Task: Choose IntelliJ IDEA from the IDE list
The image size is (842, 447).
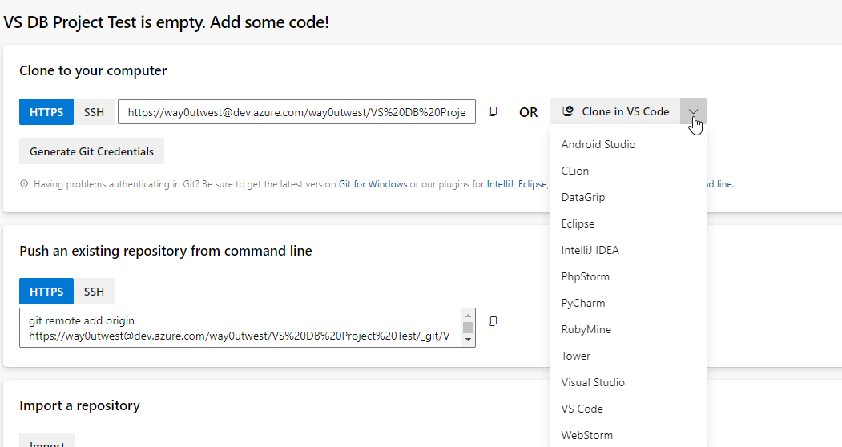Action: 628,250
